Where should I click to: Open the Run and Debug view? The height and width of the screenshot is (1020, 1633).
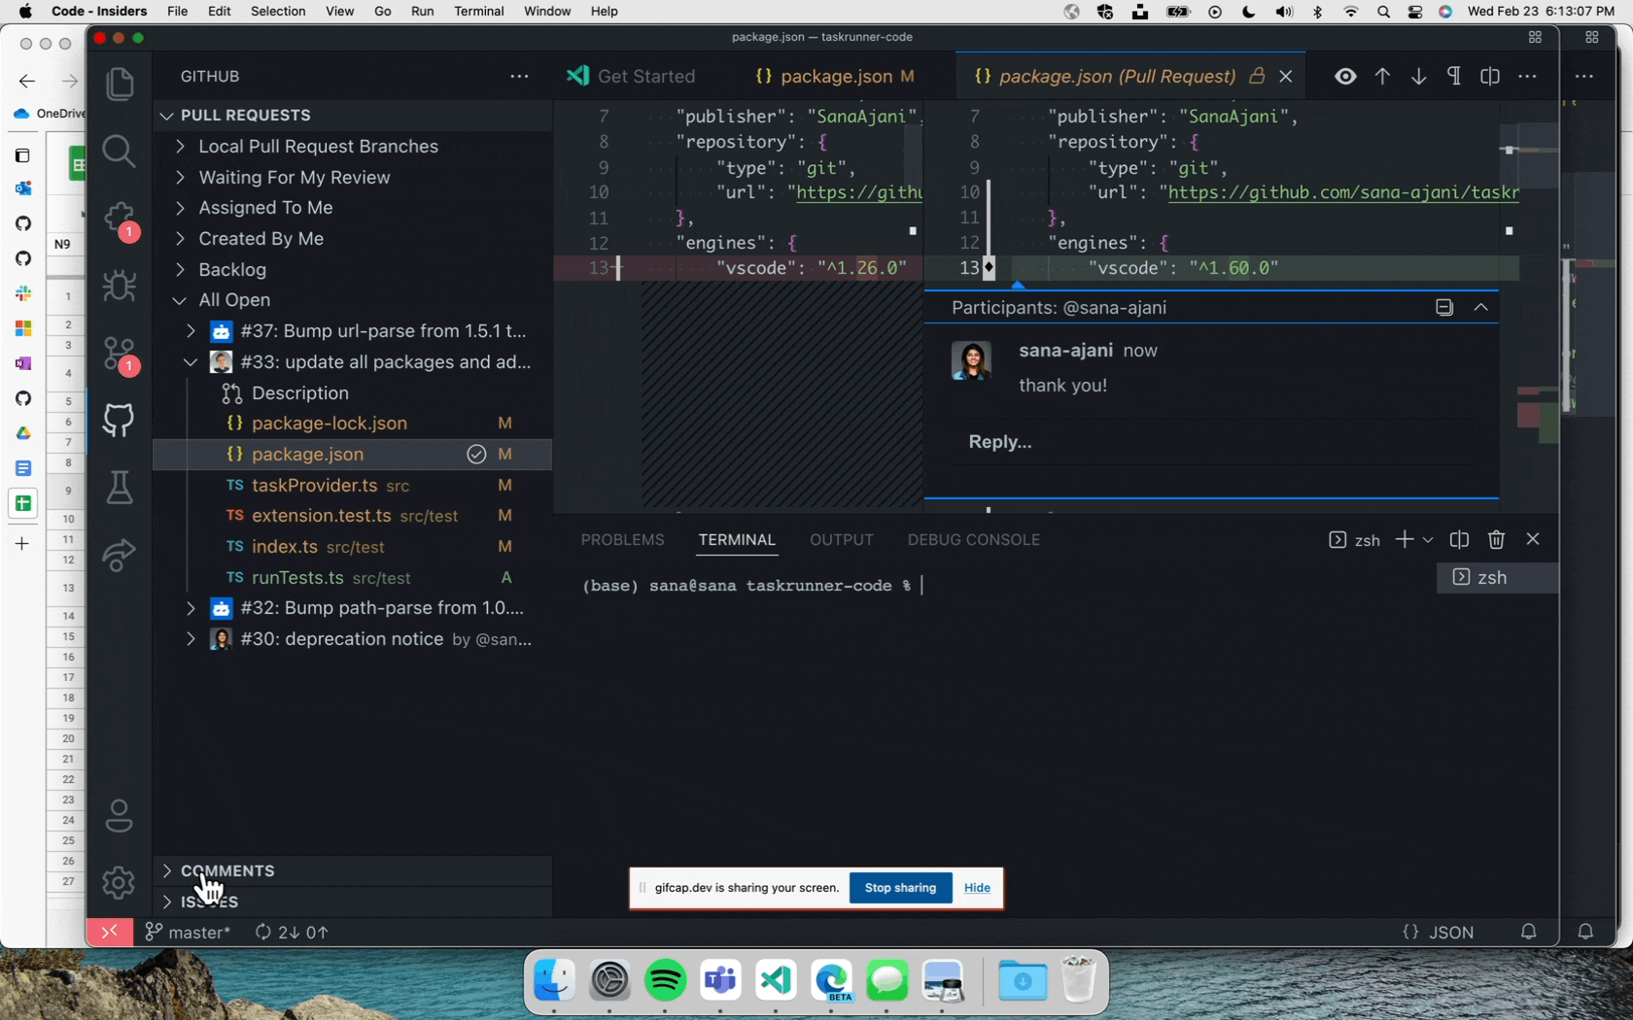120,286
